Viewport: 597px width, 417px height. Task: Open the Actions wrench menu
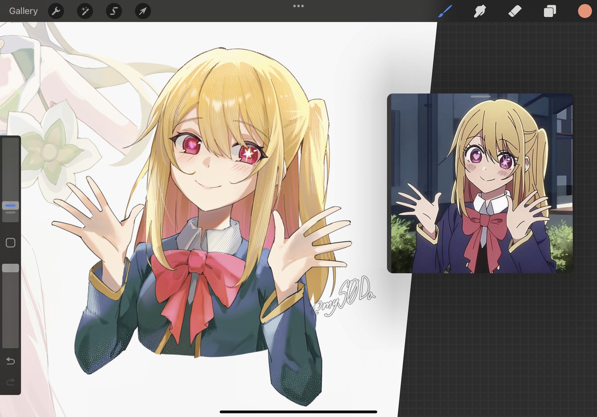[x=56, y=11]
